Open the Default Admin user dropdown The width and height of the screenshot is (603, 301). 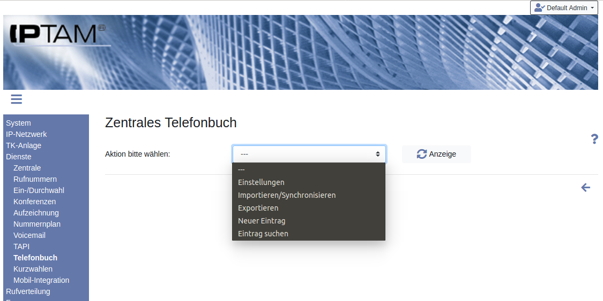563,8
